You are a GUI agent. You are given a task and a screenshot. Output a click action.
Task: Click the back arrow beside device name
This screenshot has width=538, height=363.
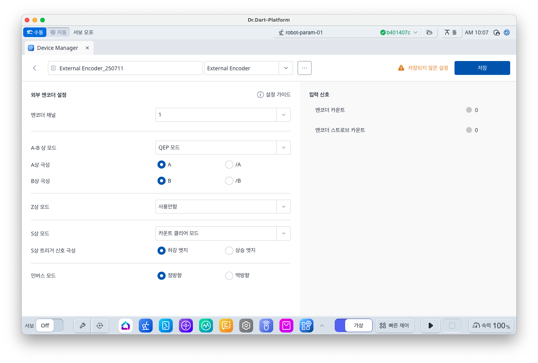pos(35,68)
